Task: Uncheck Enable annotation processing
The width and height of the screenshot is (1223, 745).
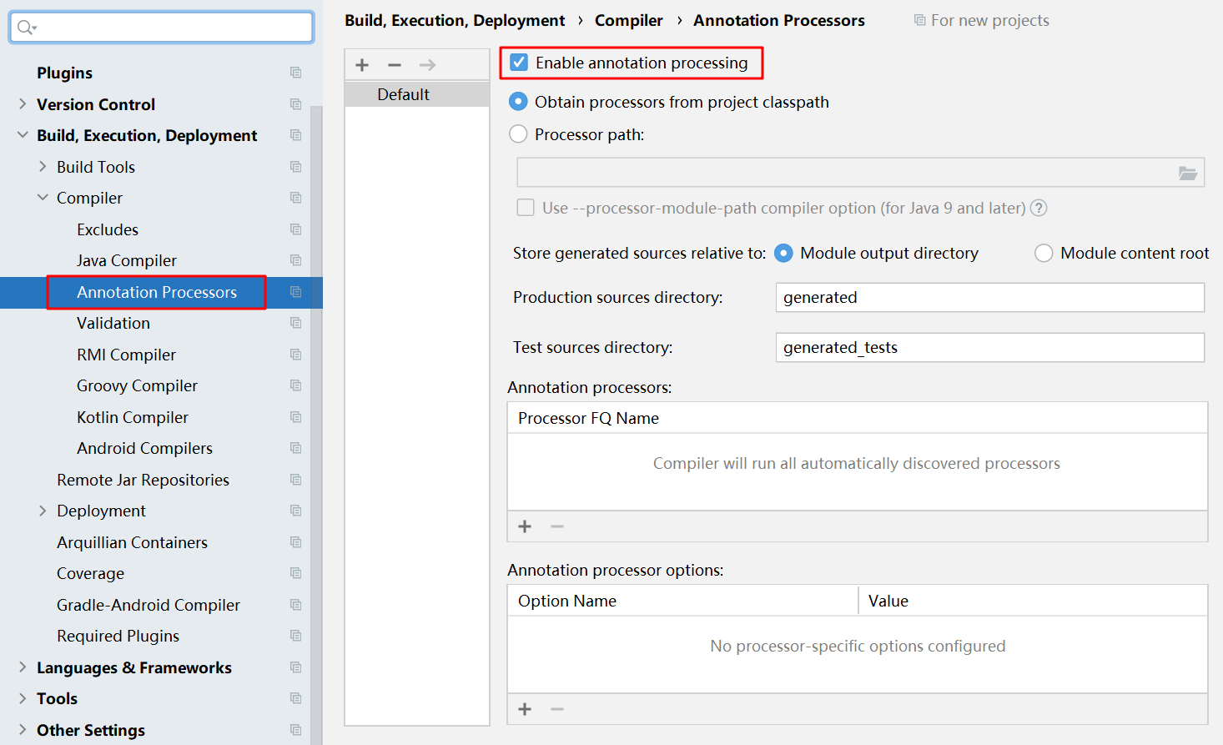Action: 519,63
